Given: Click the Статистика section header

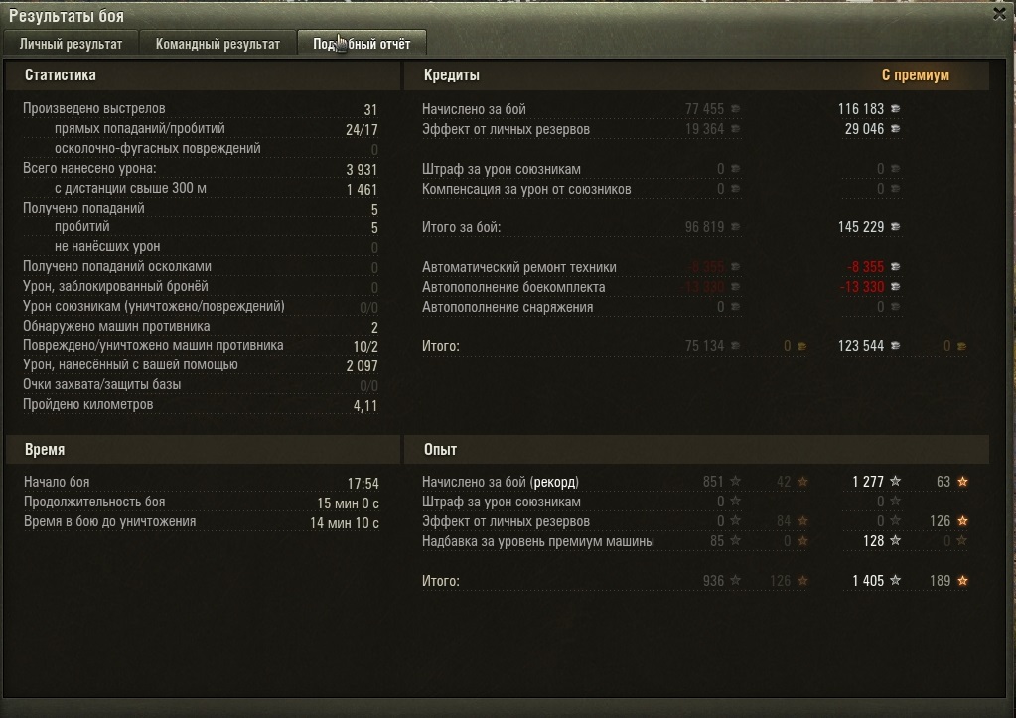Looking at the screenshot, I should coord(61,75).
